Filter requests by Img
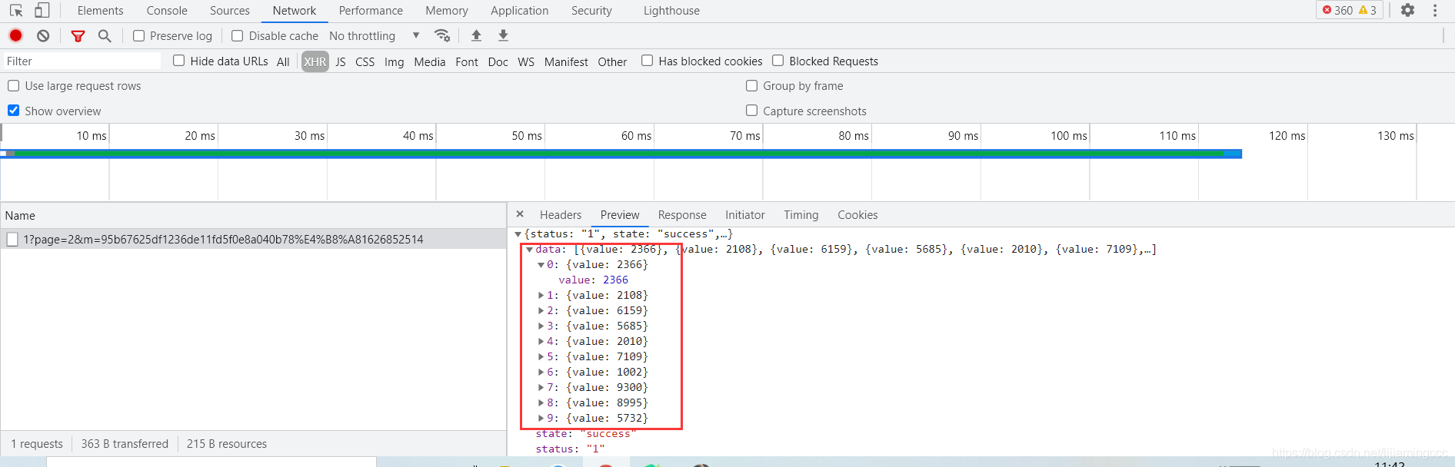The width and height of the screenshot is (1455, 467). pyautogui.click(x=395, y=61)
